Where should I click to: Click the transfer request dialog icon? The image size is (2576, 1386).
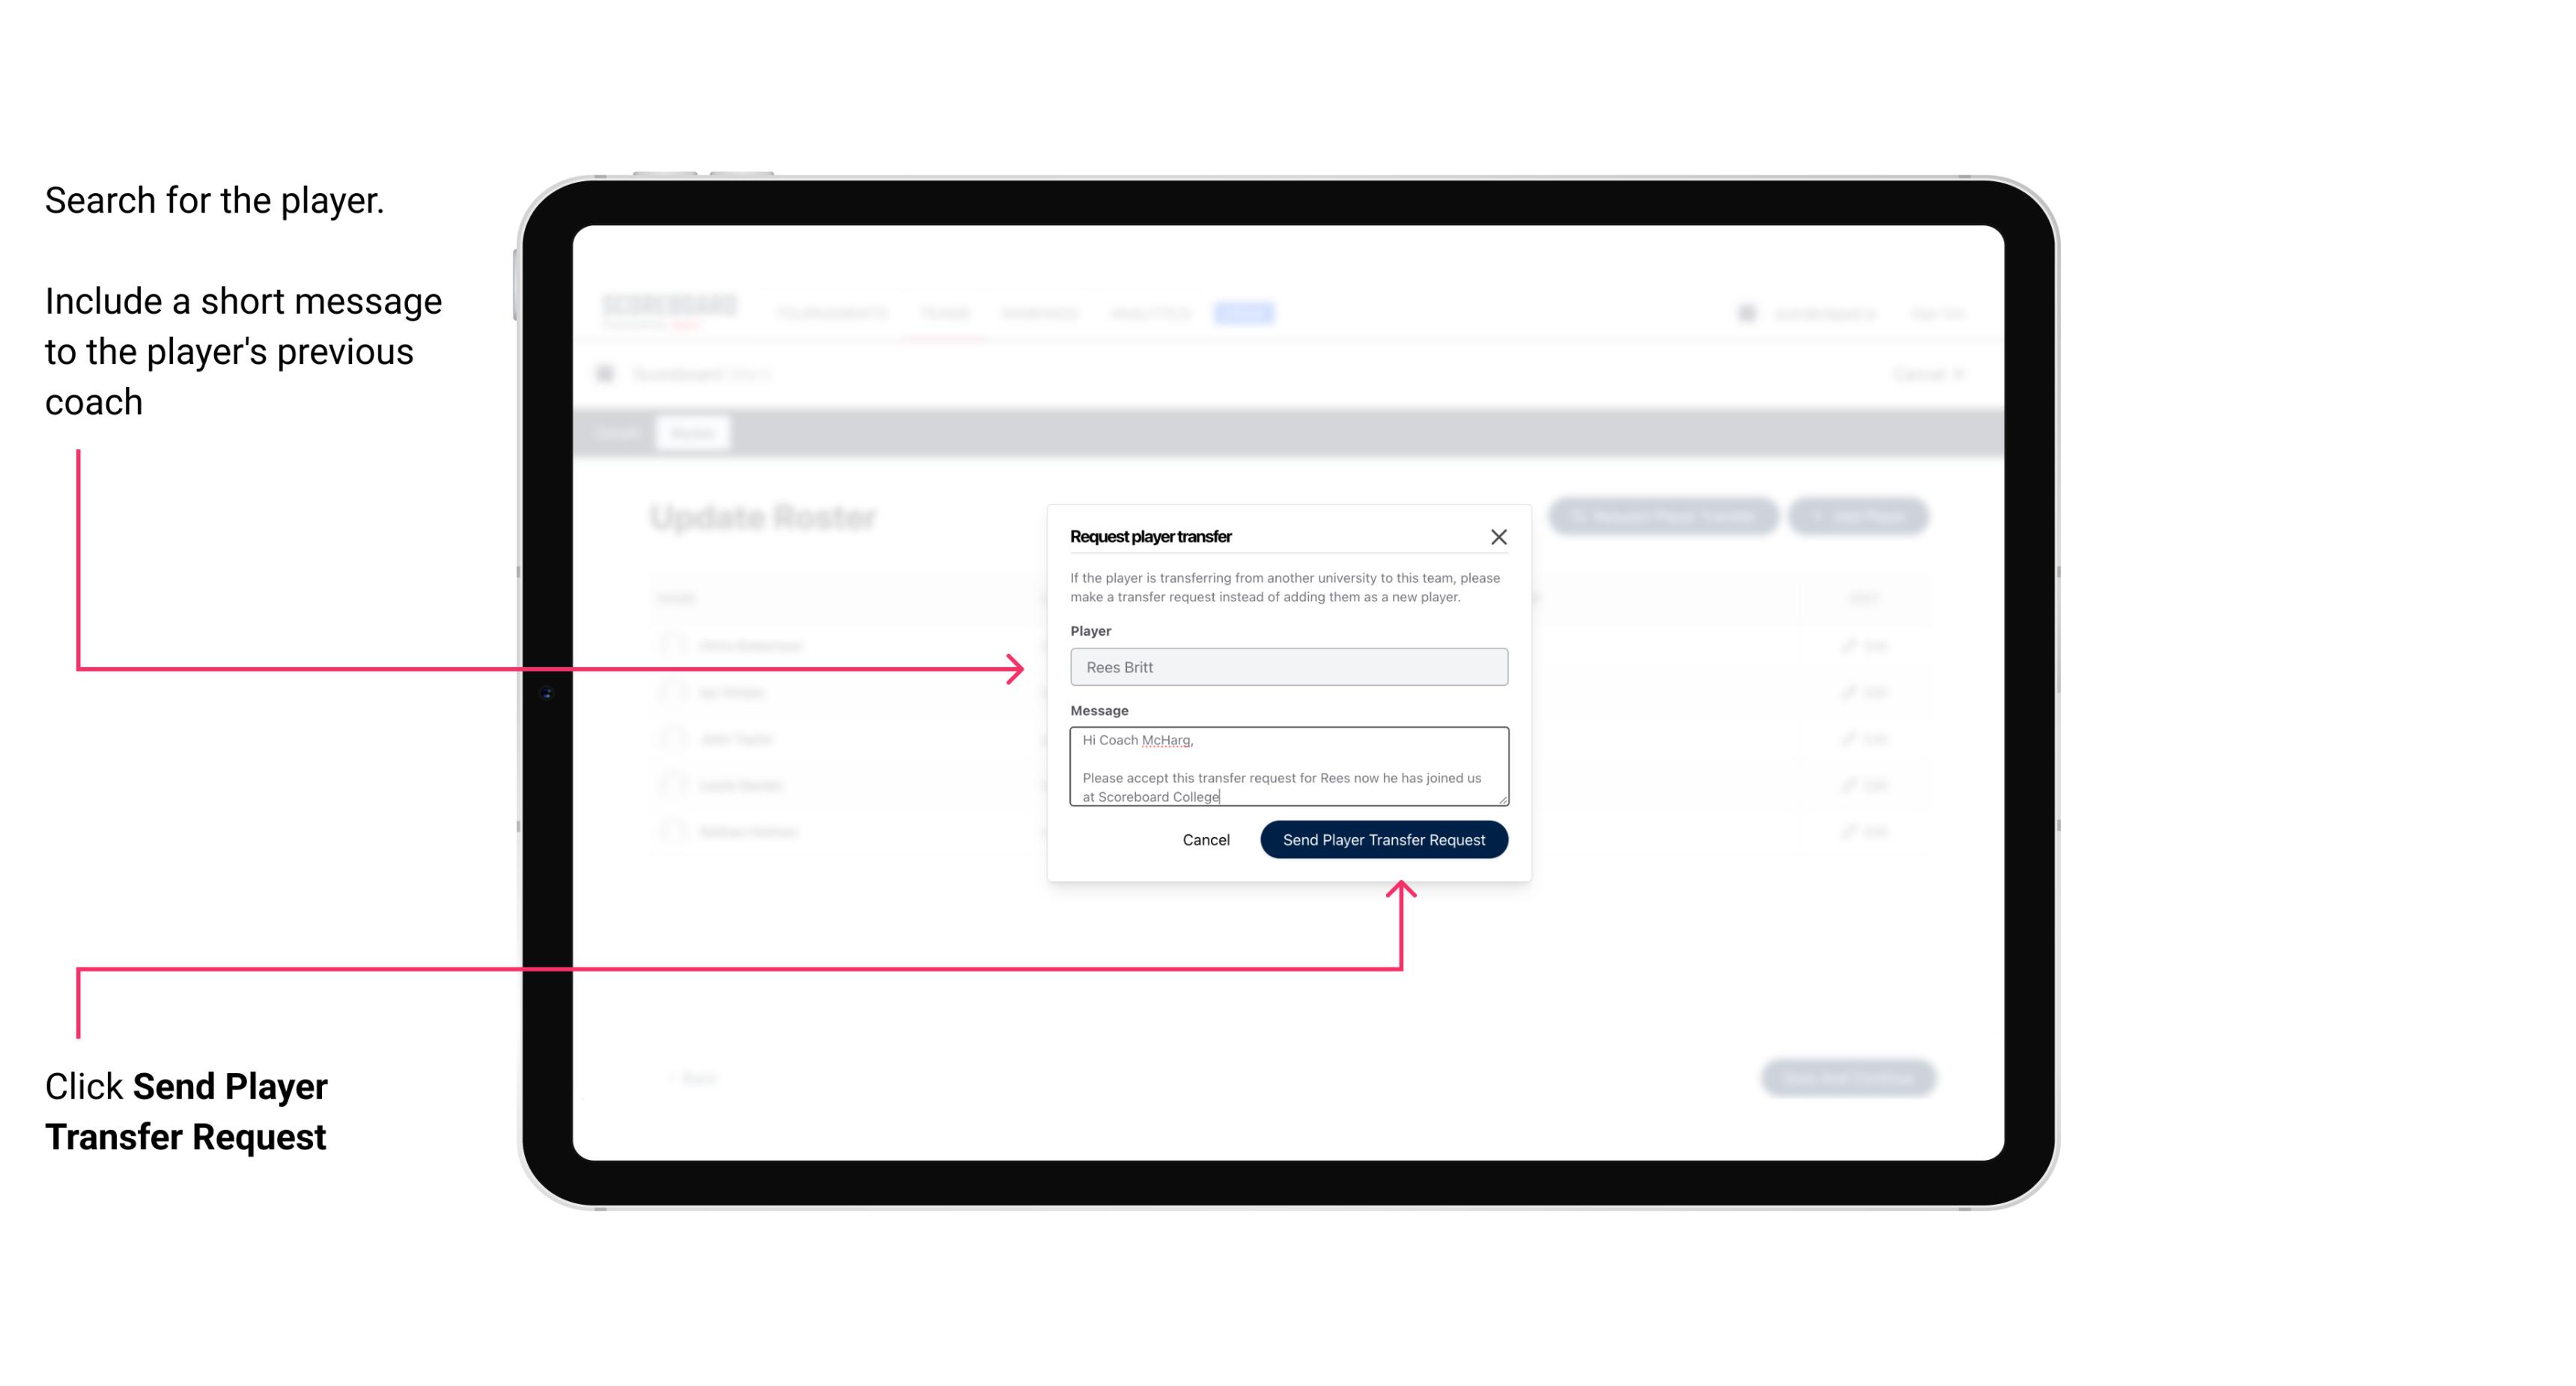click(1497, 536)
